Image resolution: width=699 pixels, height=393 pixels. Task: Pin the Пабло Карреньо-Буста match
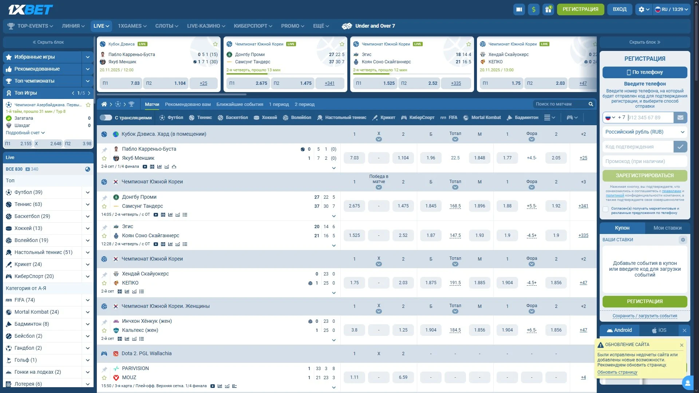click(x=104, y=150)
